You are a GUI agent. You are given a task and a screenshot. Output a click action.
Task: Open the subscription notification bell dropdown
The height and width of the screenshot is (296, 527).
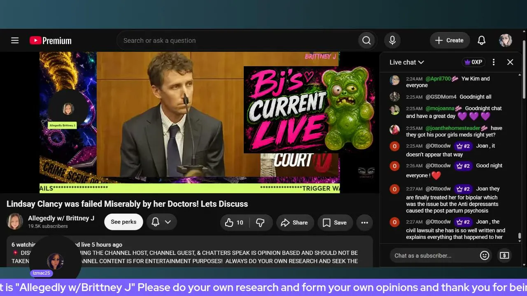click(x=162, y=222)
